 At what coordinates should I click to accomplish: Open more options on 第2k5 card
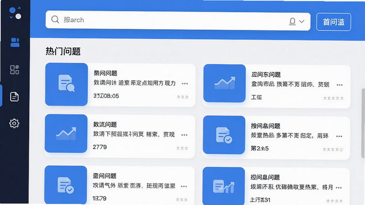pyautogui.click(x=339, y=136)
